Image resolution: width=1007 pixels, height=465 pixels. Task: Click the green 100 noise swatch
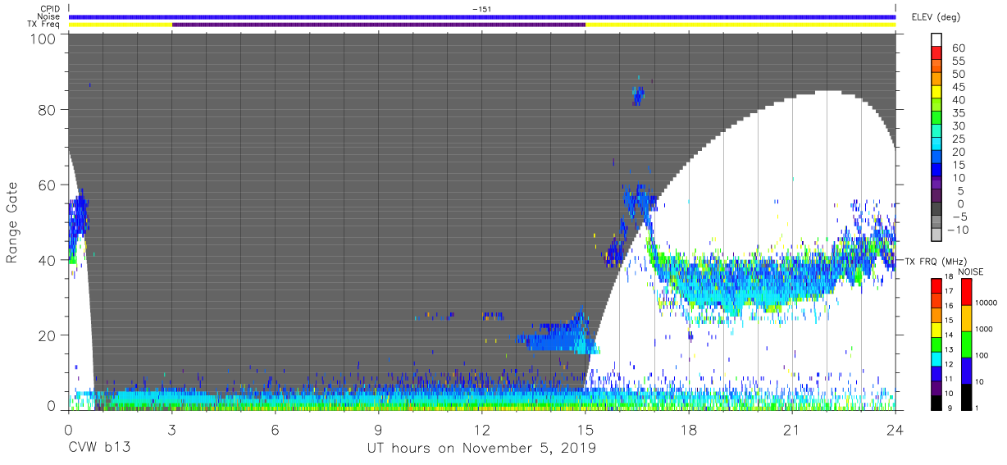pos(967,344)
